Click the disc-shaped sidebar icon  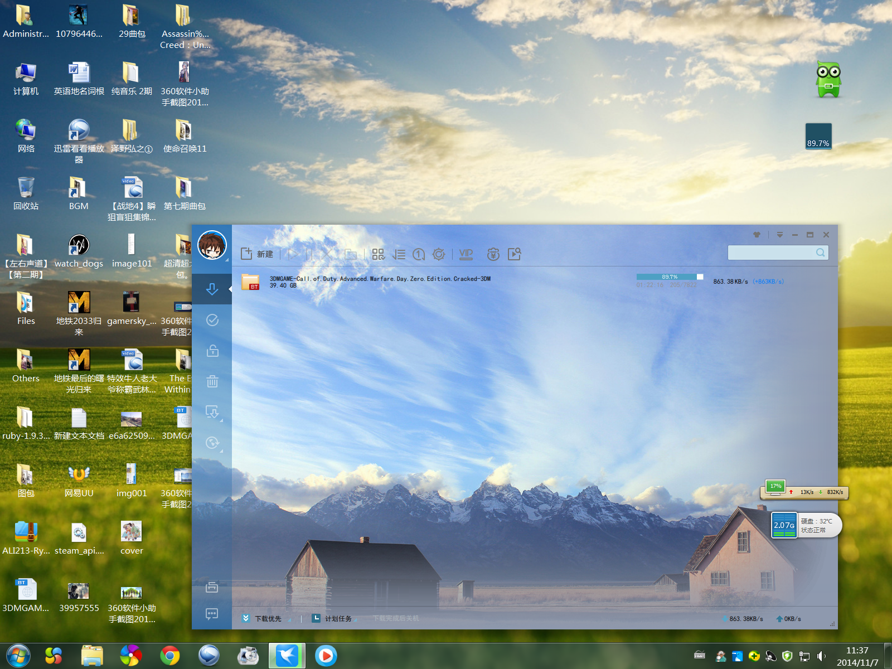[212, 443]
